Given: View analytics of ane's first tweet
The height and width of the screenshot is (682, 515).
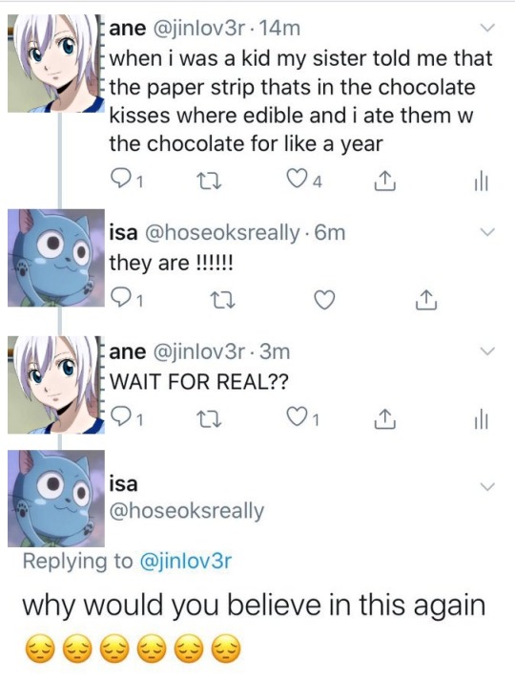Looking at the screenshot, I should [x=481, y=181].
